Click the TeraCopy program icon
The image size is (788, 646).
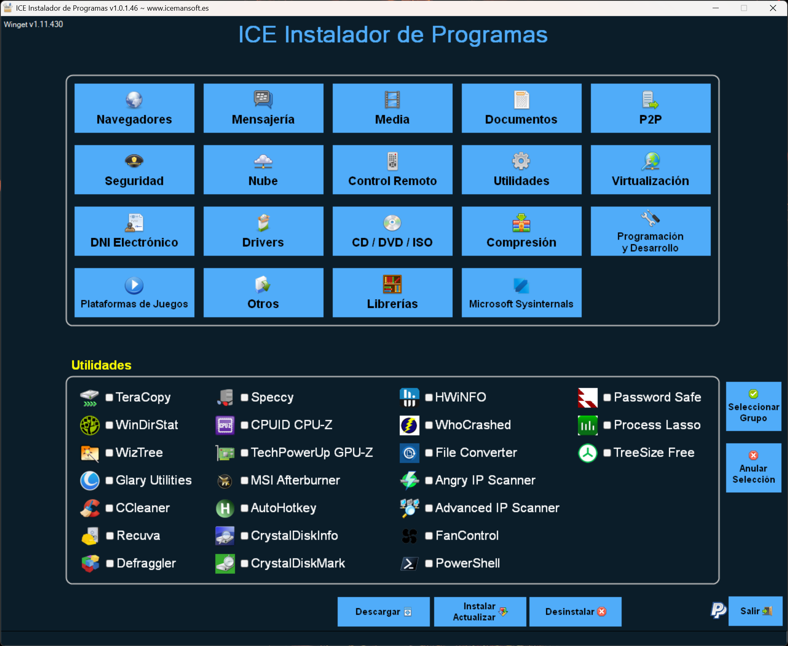coord(89,397)
